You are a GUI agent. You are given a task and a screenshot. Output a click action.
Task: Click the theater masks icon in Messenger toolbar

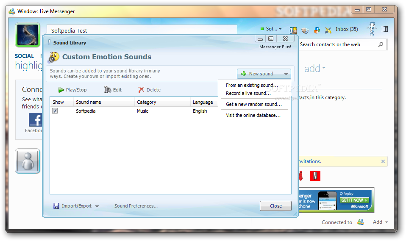coord(305,30)
